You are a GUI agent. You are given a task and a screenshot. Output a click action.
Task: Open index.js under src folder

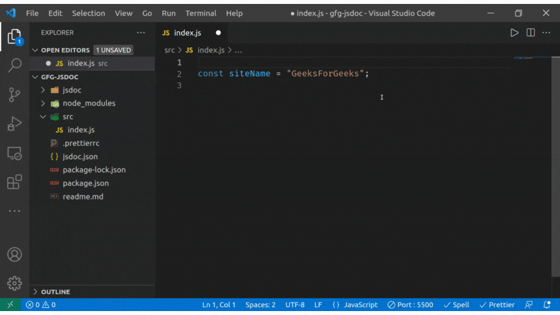coord(92,130)
